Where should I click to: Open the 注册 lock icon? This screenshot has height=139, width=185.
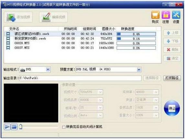pos(166,15)
